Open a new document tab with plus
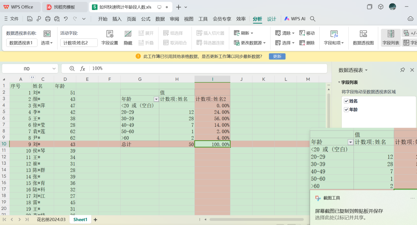417x225 pixels. tap(179, 7)
